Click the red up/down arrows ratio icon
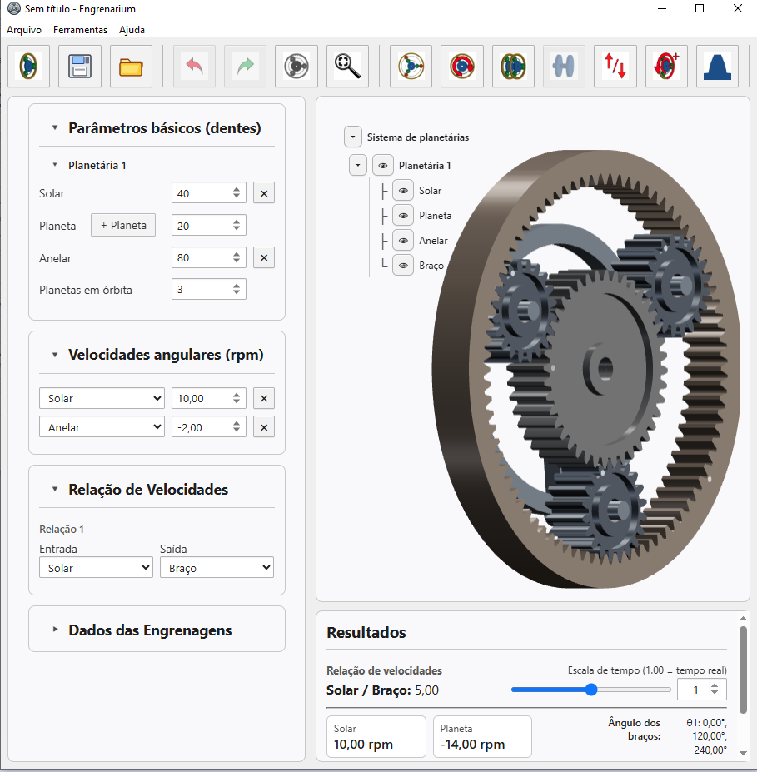The image size is (757, 772). coord(615,66)
